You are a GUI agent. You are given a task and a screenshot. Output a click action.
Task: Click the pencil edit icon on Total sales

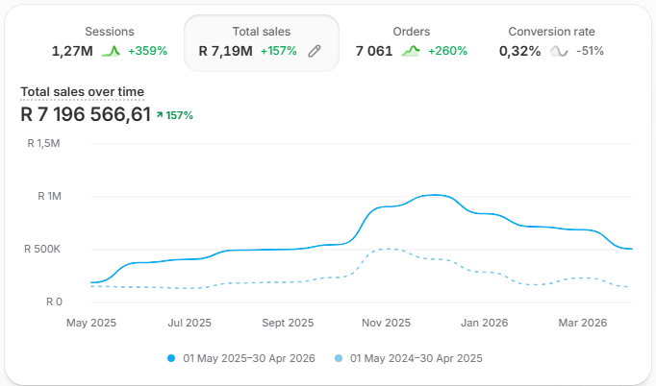[315, 51]
